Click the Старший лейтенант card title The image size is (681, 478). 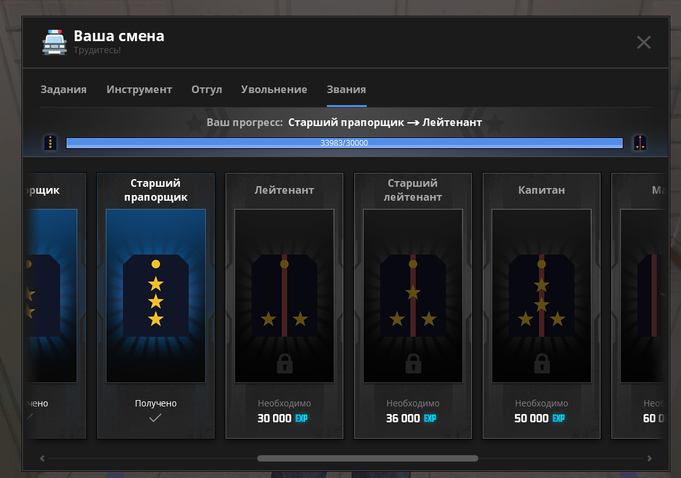413,190
